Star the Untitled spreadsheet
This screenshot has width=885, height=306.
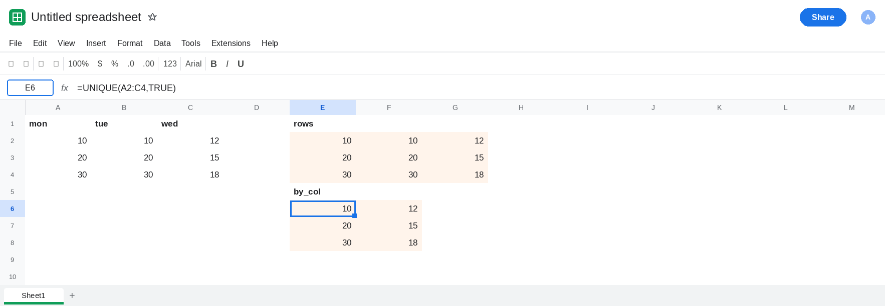tap(152, 17)
